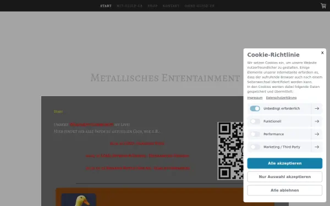Expand Marketing / Third Party details arrow

tap(317, 147)
